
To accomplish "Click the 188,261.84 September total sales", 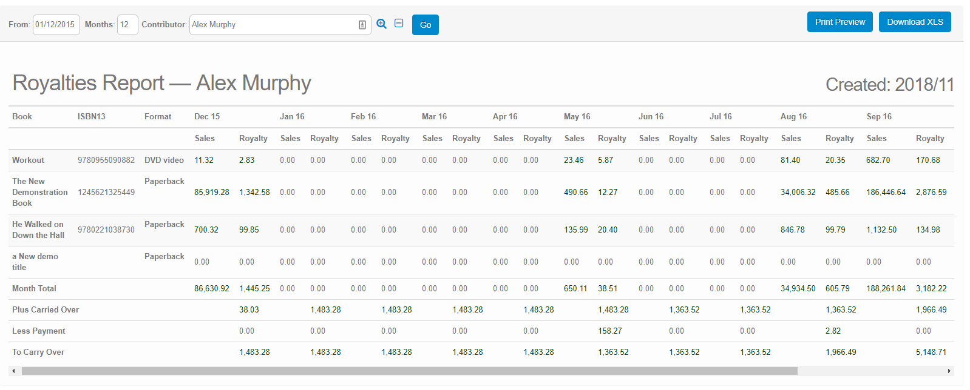I will tap(886, 288).
